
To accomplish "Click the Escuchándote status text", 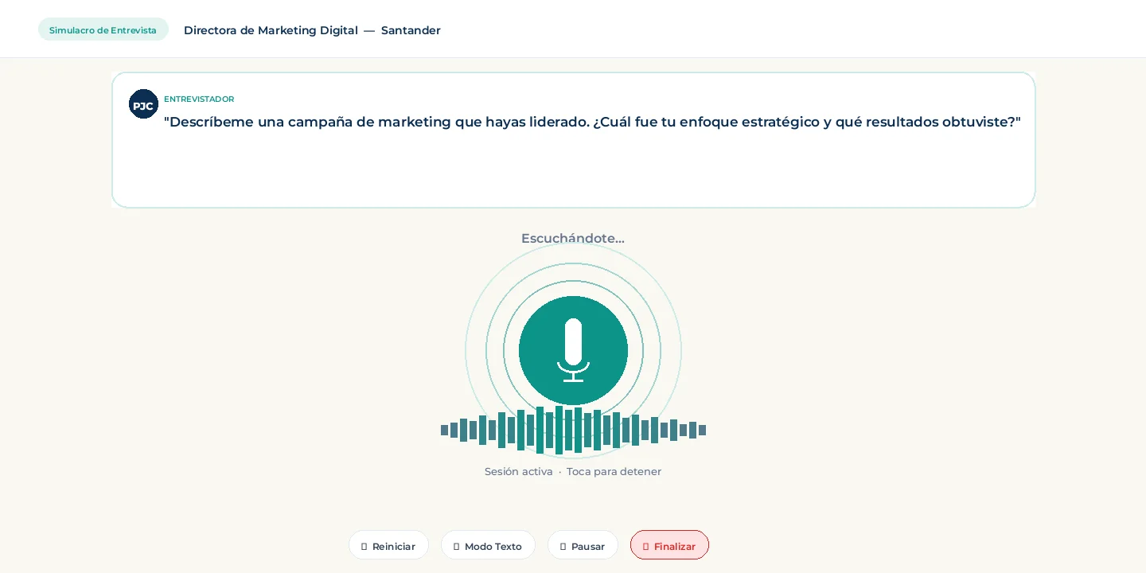I will (572, 238).
